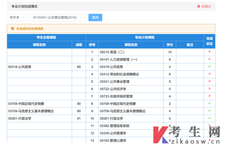The width and height of the screenshot is (226, 149).
Task: Click the 序号 column header
Action: point(92,45)
